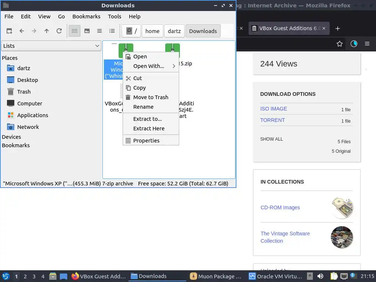Navigate to dartz path segment
376x282 pixels.
click(174, 31)
